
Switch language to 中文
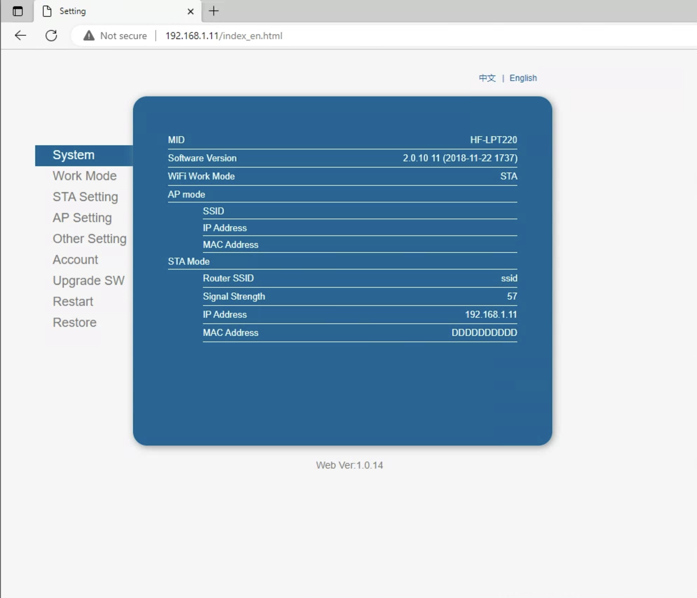tap(487, 78)
